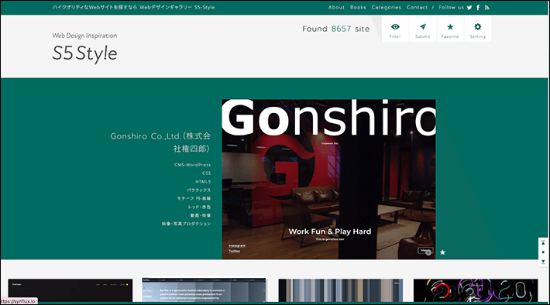This screenshot has width=550, height=305.
Task: Open the Gonshiro featured site preview
Action: [x=328, y=179]
